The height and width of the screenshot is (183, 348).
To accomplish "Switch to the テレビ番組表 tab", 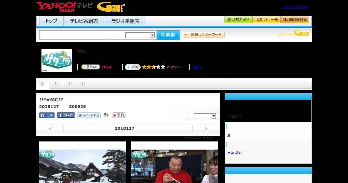I will [84, 21].
